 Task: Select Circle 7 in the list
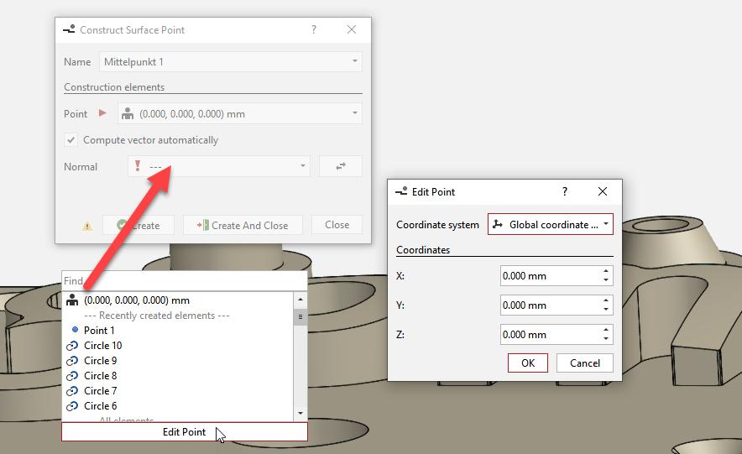[100, 391]
